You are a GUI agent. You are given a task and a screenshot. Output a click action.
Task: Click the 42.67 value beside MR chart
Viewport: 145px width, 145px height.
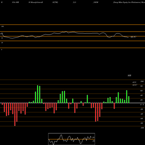pyautogui.click(x=135, y=85)
